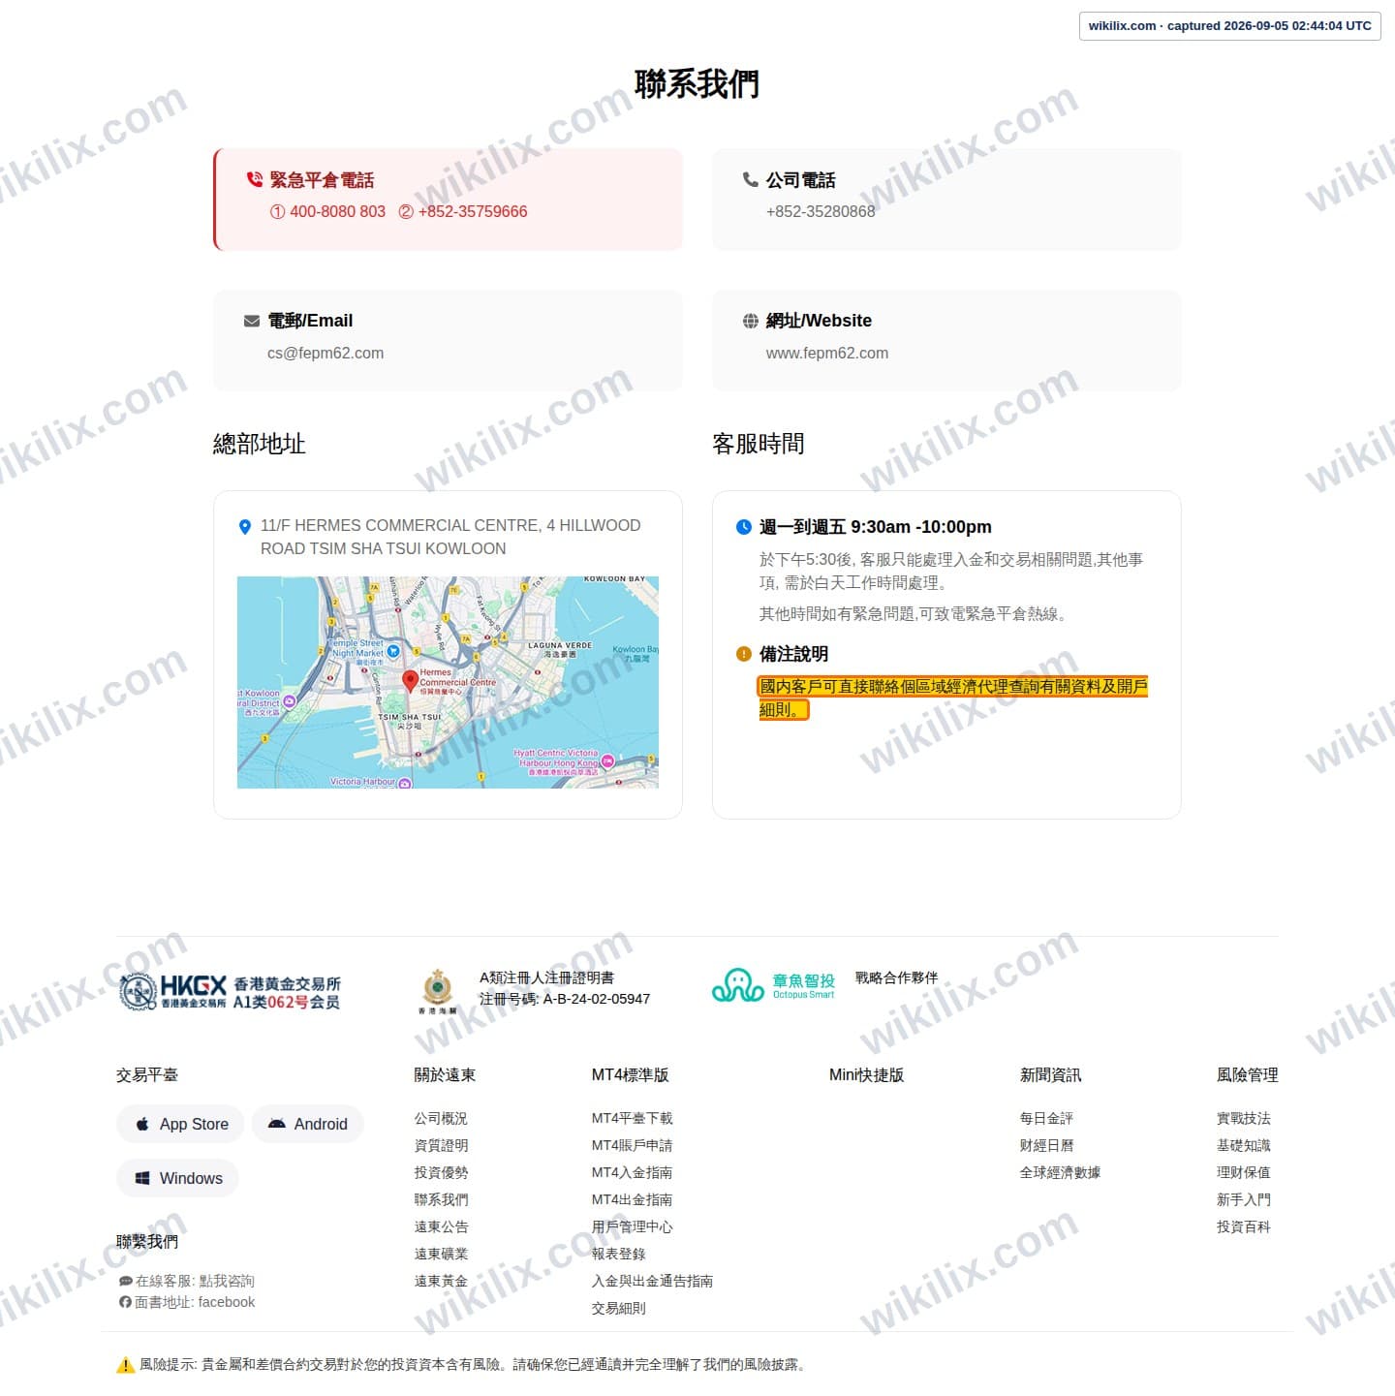The width and height of the screenshot is (1395, 1396).
Task: Click the cs@fepm62.com email address
Action: point(325,353)
